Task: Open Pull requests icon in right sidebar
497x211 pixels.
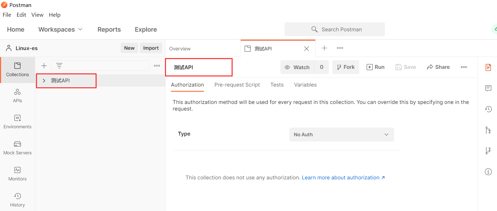Action: pos(488,130)
